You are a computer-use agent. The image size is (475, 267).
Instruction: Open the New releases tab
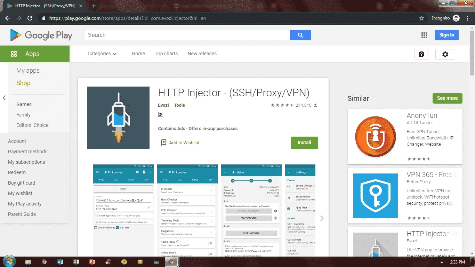(202, 54)
